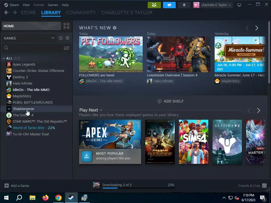Click the MapleStory mushroom icon in list
This screenshot has height=203, width=271.
[9, 96]
